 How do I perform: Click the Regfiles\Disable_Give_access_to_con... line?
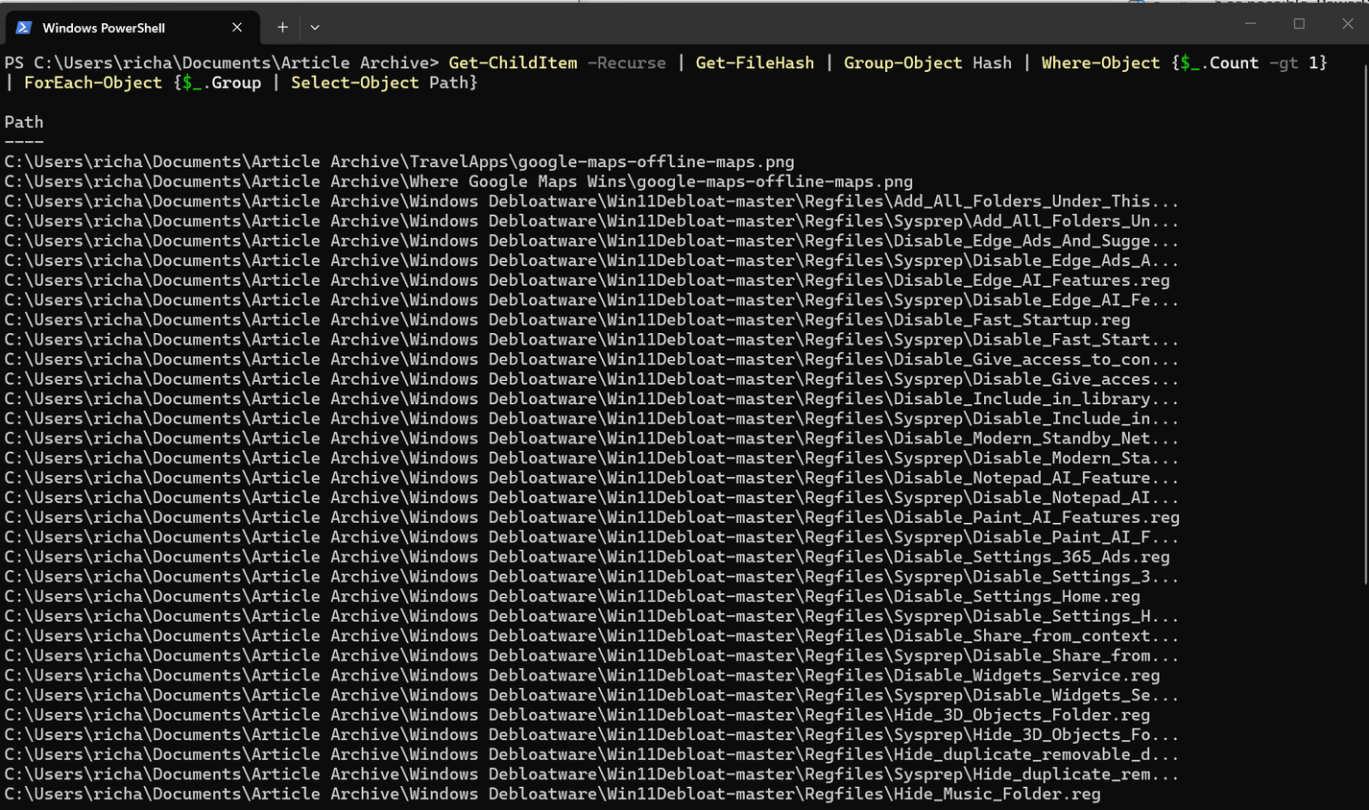click(x=591, y=359)
